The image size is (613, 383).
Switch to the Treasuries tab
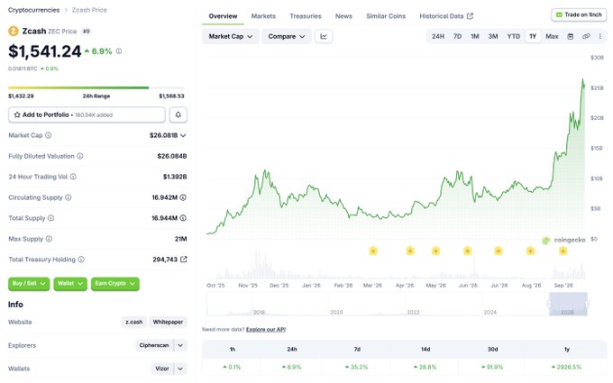tap(306, 16)
